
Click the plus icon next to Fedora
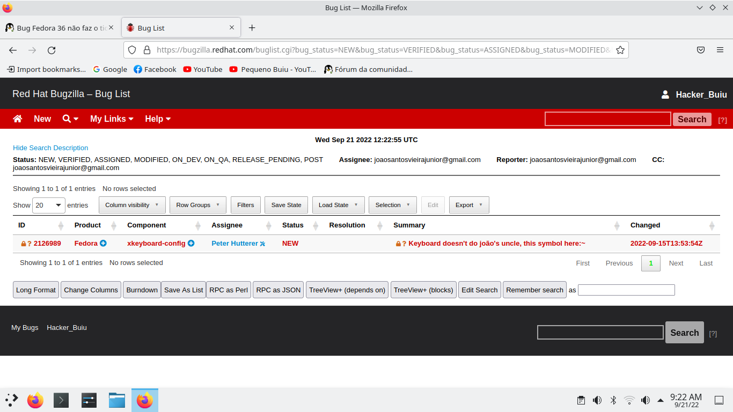pos(103,243)
